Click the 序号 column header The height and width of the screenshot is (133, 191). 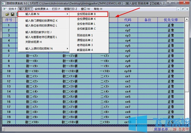[x=9, y=20]
